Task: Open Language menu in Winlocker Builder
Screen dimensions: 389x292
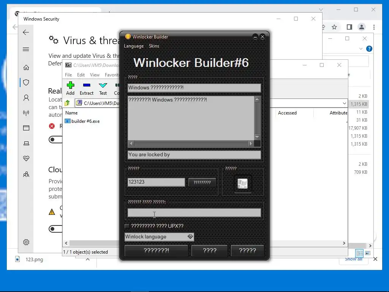Action: pyautogui.click(x=134, y=46)
